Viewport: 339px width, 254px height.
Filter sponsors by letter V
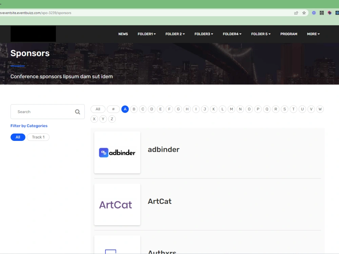(x=311, y=109)
